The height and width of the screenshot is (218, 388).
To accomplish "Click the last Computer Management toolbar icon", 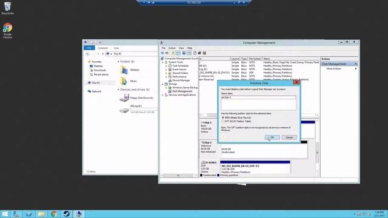I will pyautogui.click(x=204, y=53).
